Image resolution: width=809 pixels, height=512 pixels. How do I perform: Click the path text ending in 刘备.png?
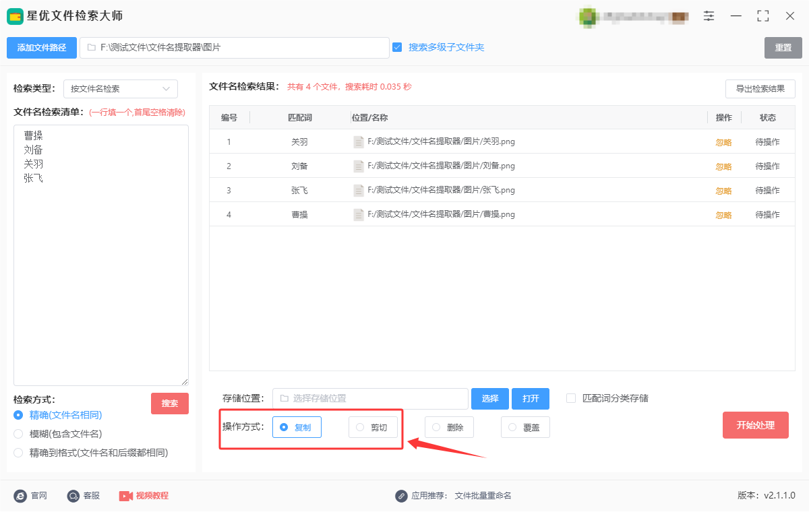point(442,166)
